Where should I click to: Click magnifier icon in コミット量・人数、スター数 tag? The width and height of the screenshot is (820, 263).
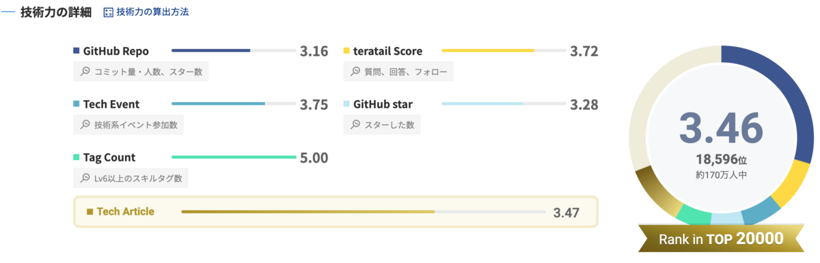[x=85, y=72]
